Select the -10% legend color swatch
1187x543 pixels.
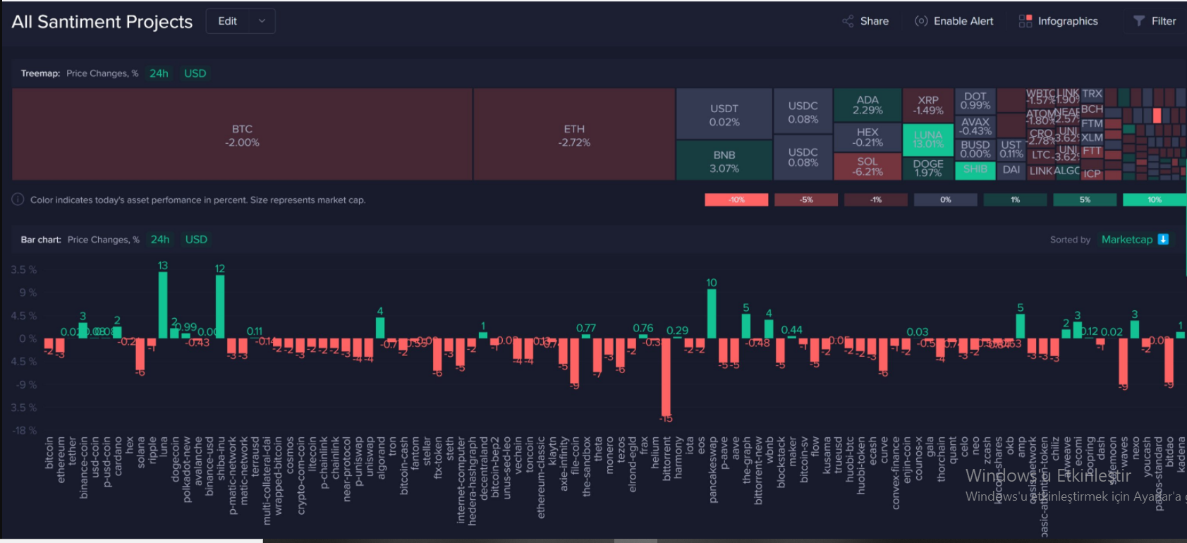[736, 200]
